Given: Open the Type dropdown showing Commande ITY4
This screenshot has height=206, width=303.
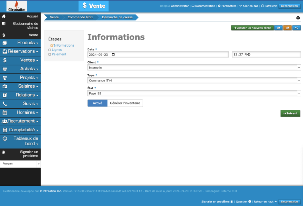Looking at the screenshot, I should click(x=194, y=80).
